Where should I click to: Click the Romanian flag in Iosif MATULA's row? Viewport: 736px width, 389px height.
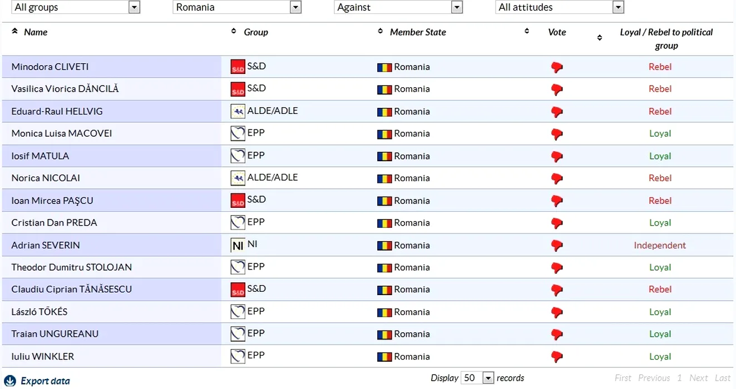[384, 156]
